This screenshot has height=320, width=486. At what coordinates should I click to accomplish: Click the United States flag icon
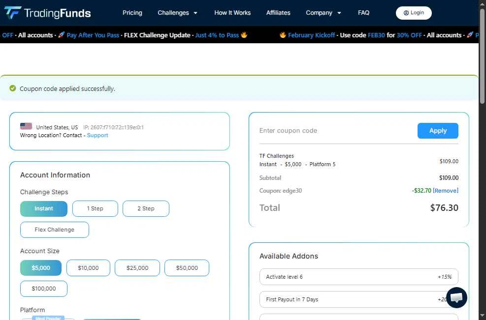tap(26, 126)
